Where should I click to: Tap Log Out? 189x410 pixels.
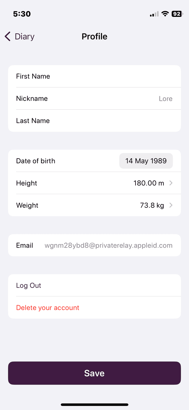(29, 285)
